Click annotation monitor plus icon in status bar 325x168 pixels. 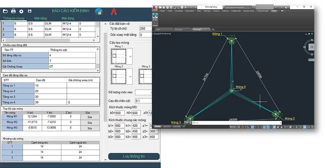click(296, 127)
